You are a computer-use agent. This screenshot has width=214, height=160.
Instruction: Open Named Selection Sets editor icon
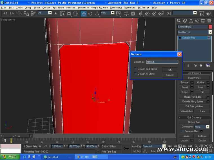[169, 13]
